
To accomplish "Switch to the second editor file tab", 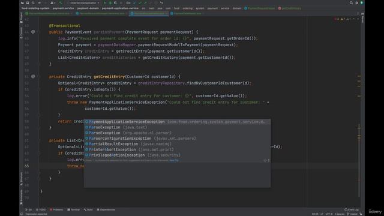I will pyautogui.click(x=101, y=13).
